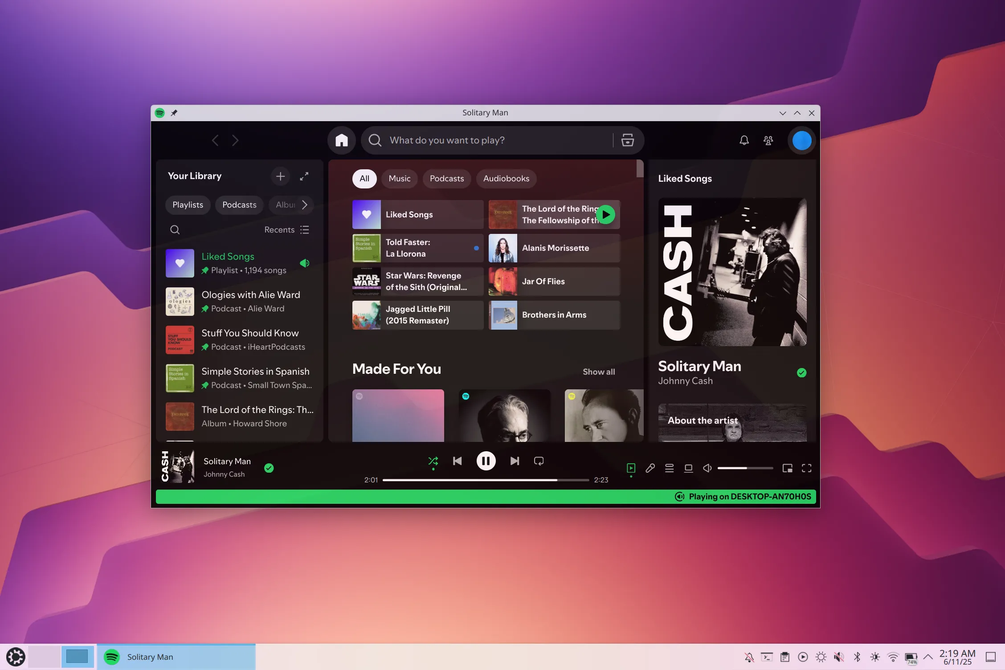1005x670 pixels.
Task: Enable shuffle playback
Action: [x=433, y=461]
